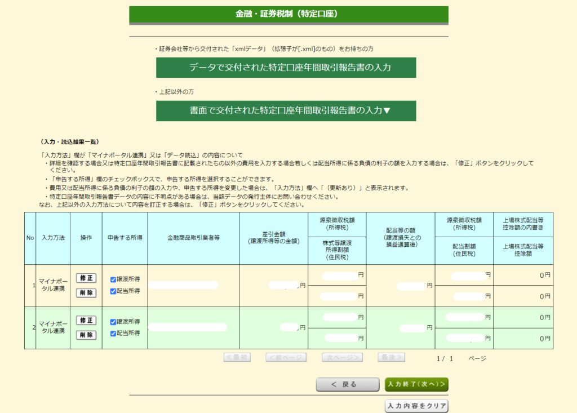Click row 1 配当等の額 amount cell
Image resolution: width=577 pixels, height=413 pixels.
(x=400, y=286)
